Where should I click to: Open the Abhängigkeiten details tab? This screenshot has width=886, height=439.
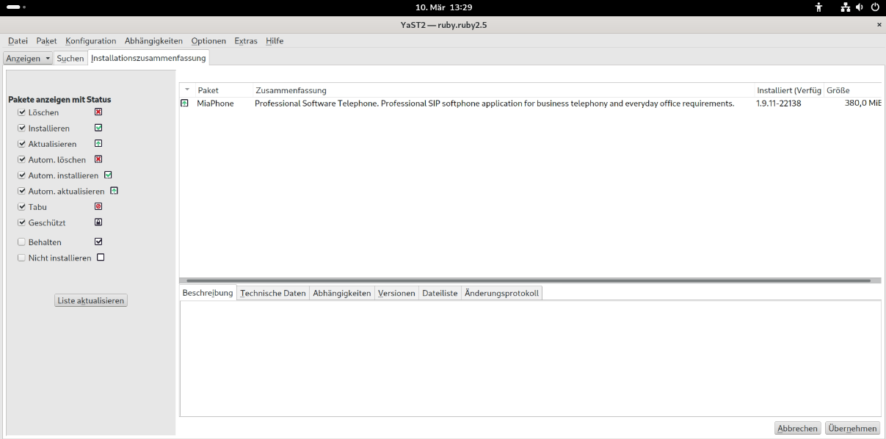pos(342,293)
